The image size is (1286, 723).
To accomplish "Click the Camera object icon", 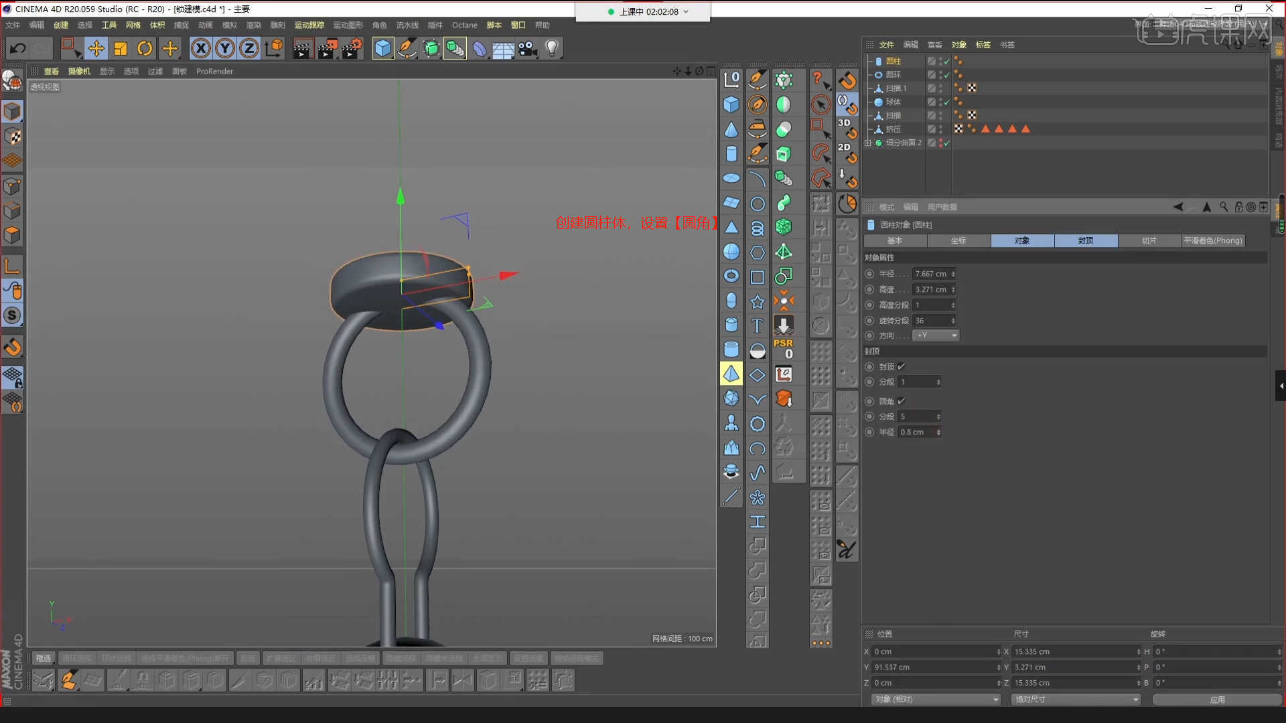I will 528,48.
